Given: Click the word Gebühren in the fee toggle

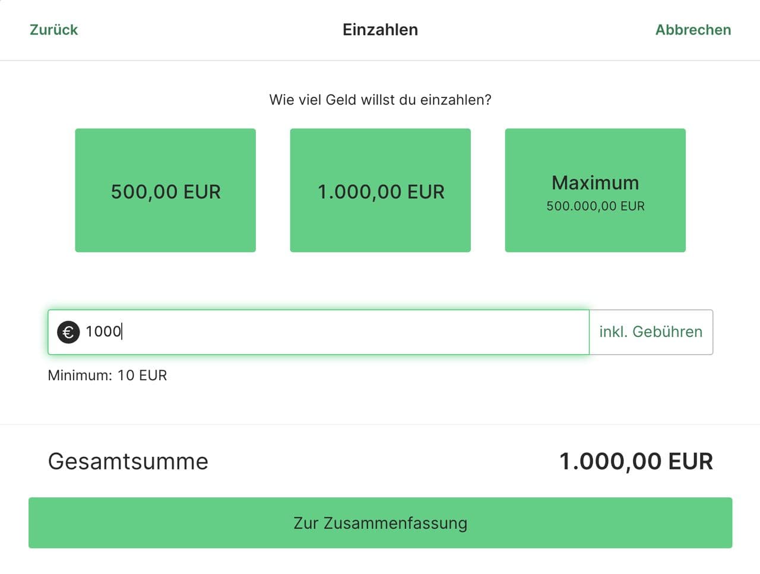Looking at the screenshot, I should 667,332.
